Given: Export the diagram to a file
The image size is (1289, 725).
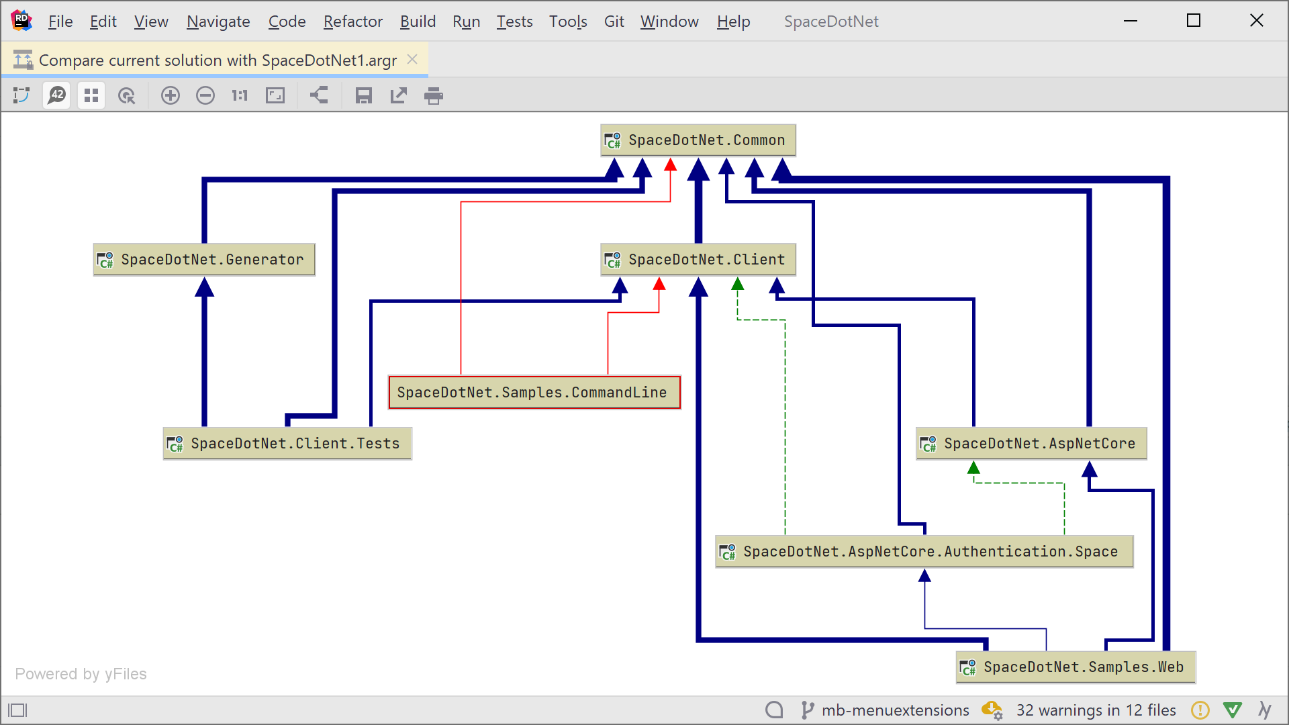Looking at the screenshot, I should pyautogui.click(x=399, y=96).
